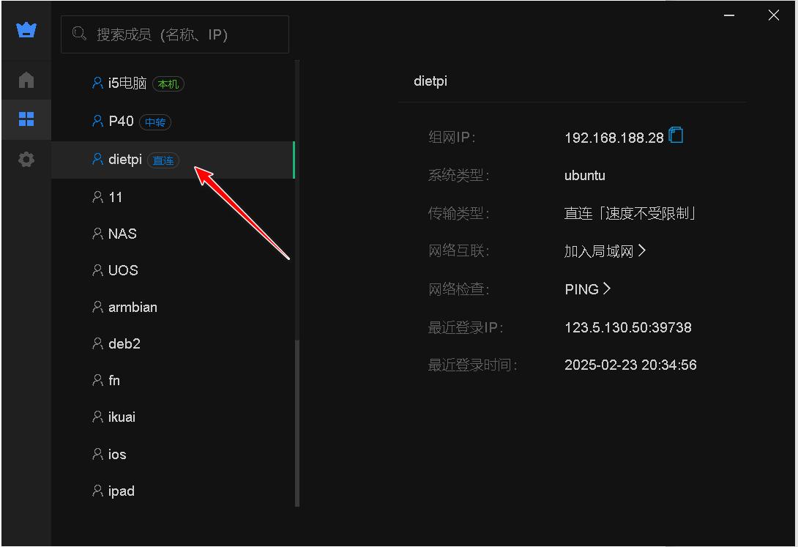The height and width of the screenshot is (547, 798).
Task: Select the ikuai member entry
Action: tap(121, 417)
